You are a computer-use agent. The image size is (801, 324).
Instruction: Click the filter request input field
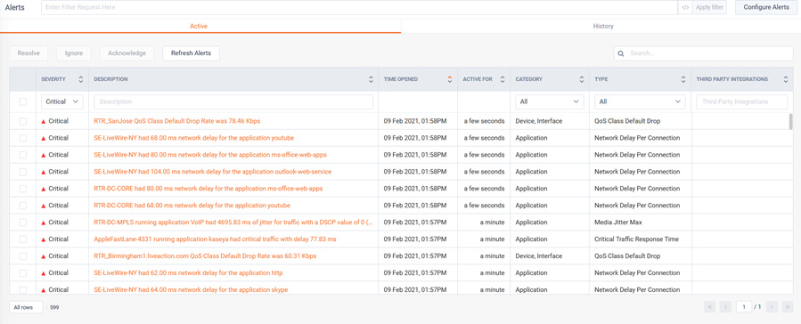[x=359, y=8]
